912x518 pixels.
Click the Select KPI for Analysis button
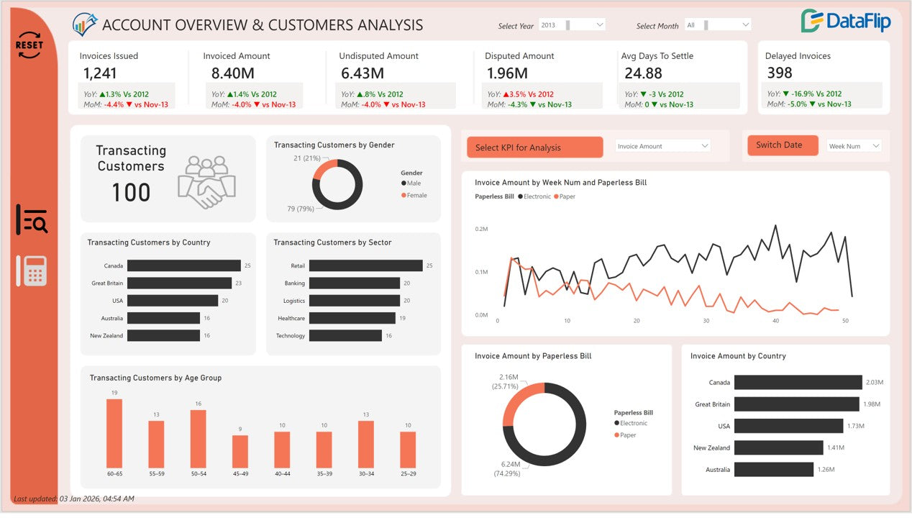[534, 147]
